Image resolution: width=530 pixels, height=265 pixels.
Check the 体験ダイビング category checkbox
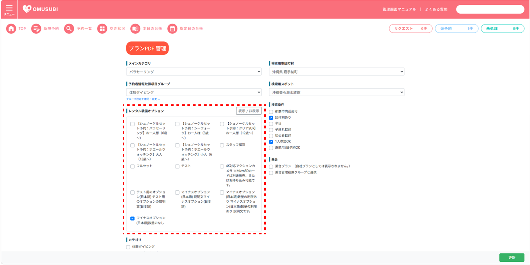pyautogui.click(x=128, y=247)
